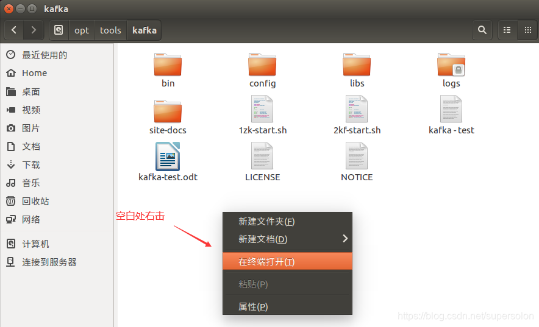
Task: Navigate to opt in the path bar
Action: pyautogui.click(x=82, y=30)
